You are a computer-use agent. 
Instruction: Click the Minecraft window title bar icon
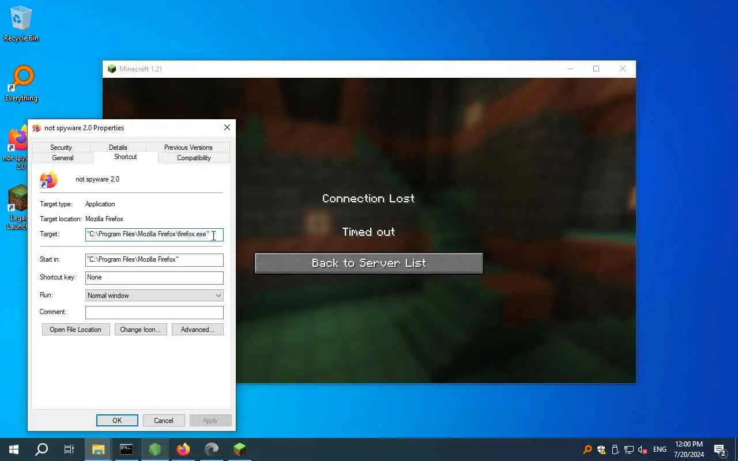pos(112,69)
